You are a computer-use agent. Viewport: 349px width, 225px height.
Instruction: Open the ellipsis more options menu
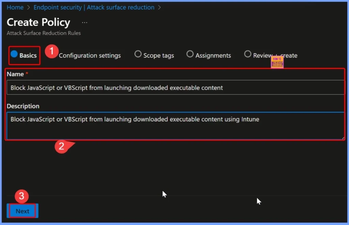tap(85, 22)
